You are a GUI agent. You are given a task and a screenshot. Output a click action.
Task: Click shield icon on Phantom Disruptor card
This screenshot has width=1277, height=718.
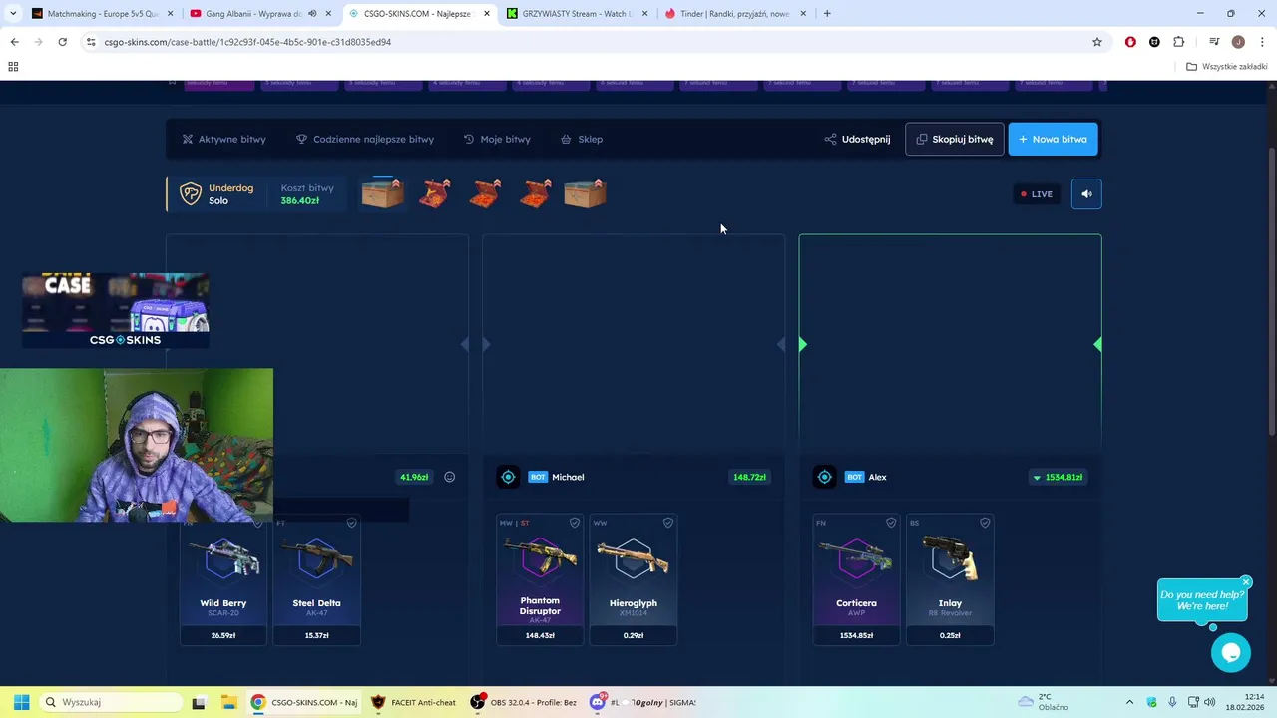point(575,523)
